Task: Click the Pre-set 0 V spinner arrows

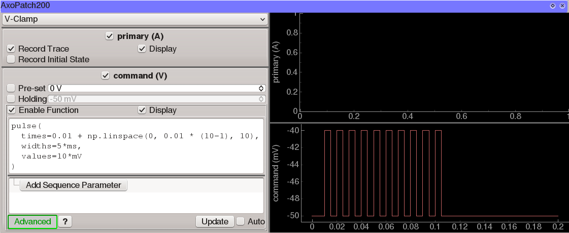Action: (x=261, y=88)
